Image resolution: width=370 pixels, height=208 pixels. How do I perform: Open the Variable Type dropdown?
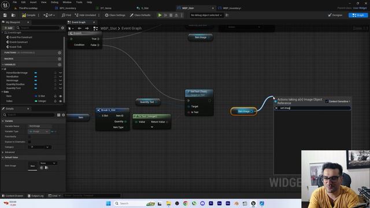[39, 131]
